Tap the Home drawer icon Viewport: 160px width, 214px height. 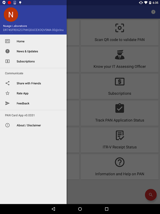click(x=7, y=41)
